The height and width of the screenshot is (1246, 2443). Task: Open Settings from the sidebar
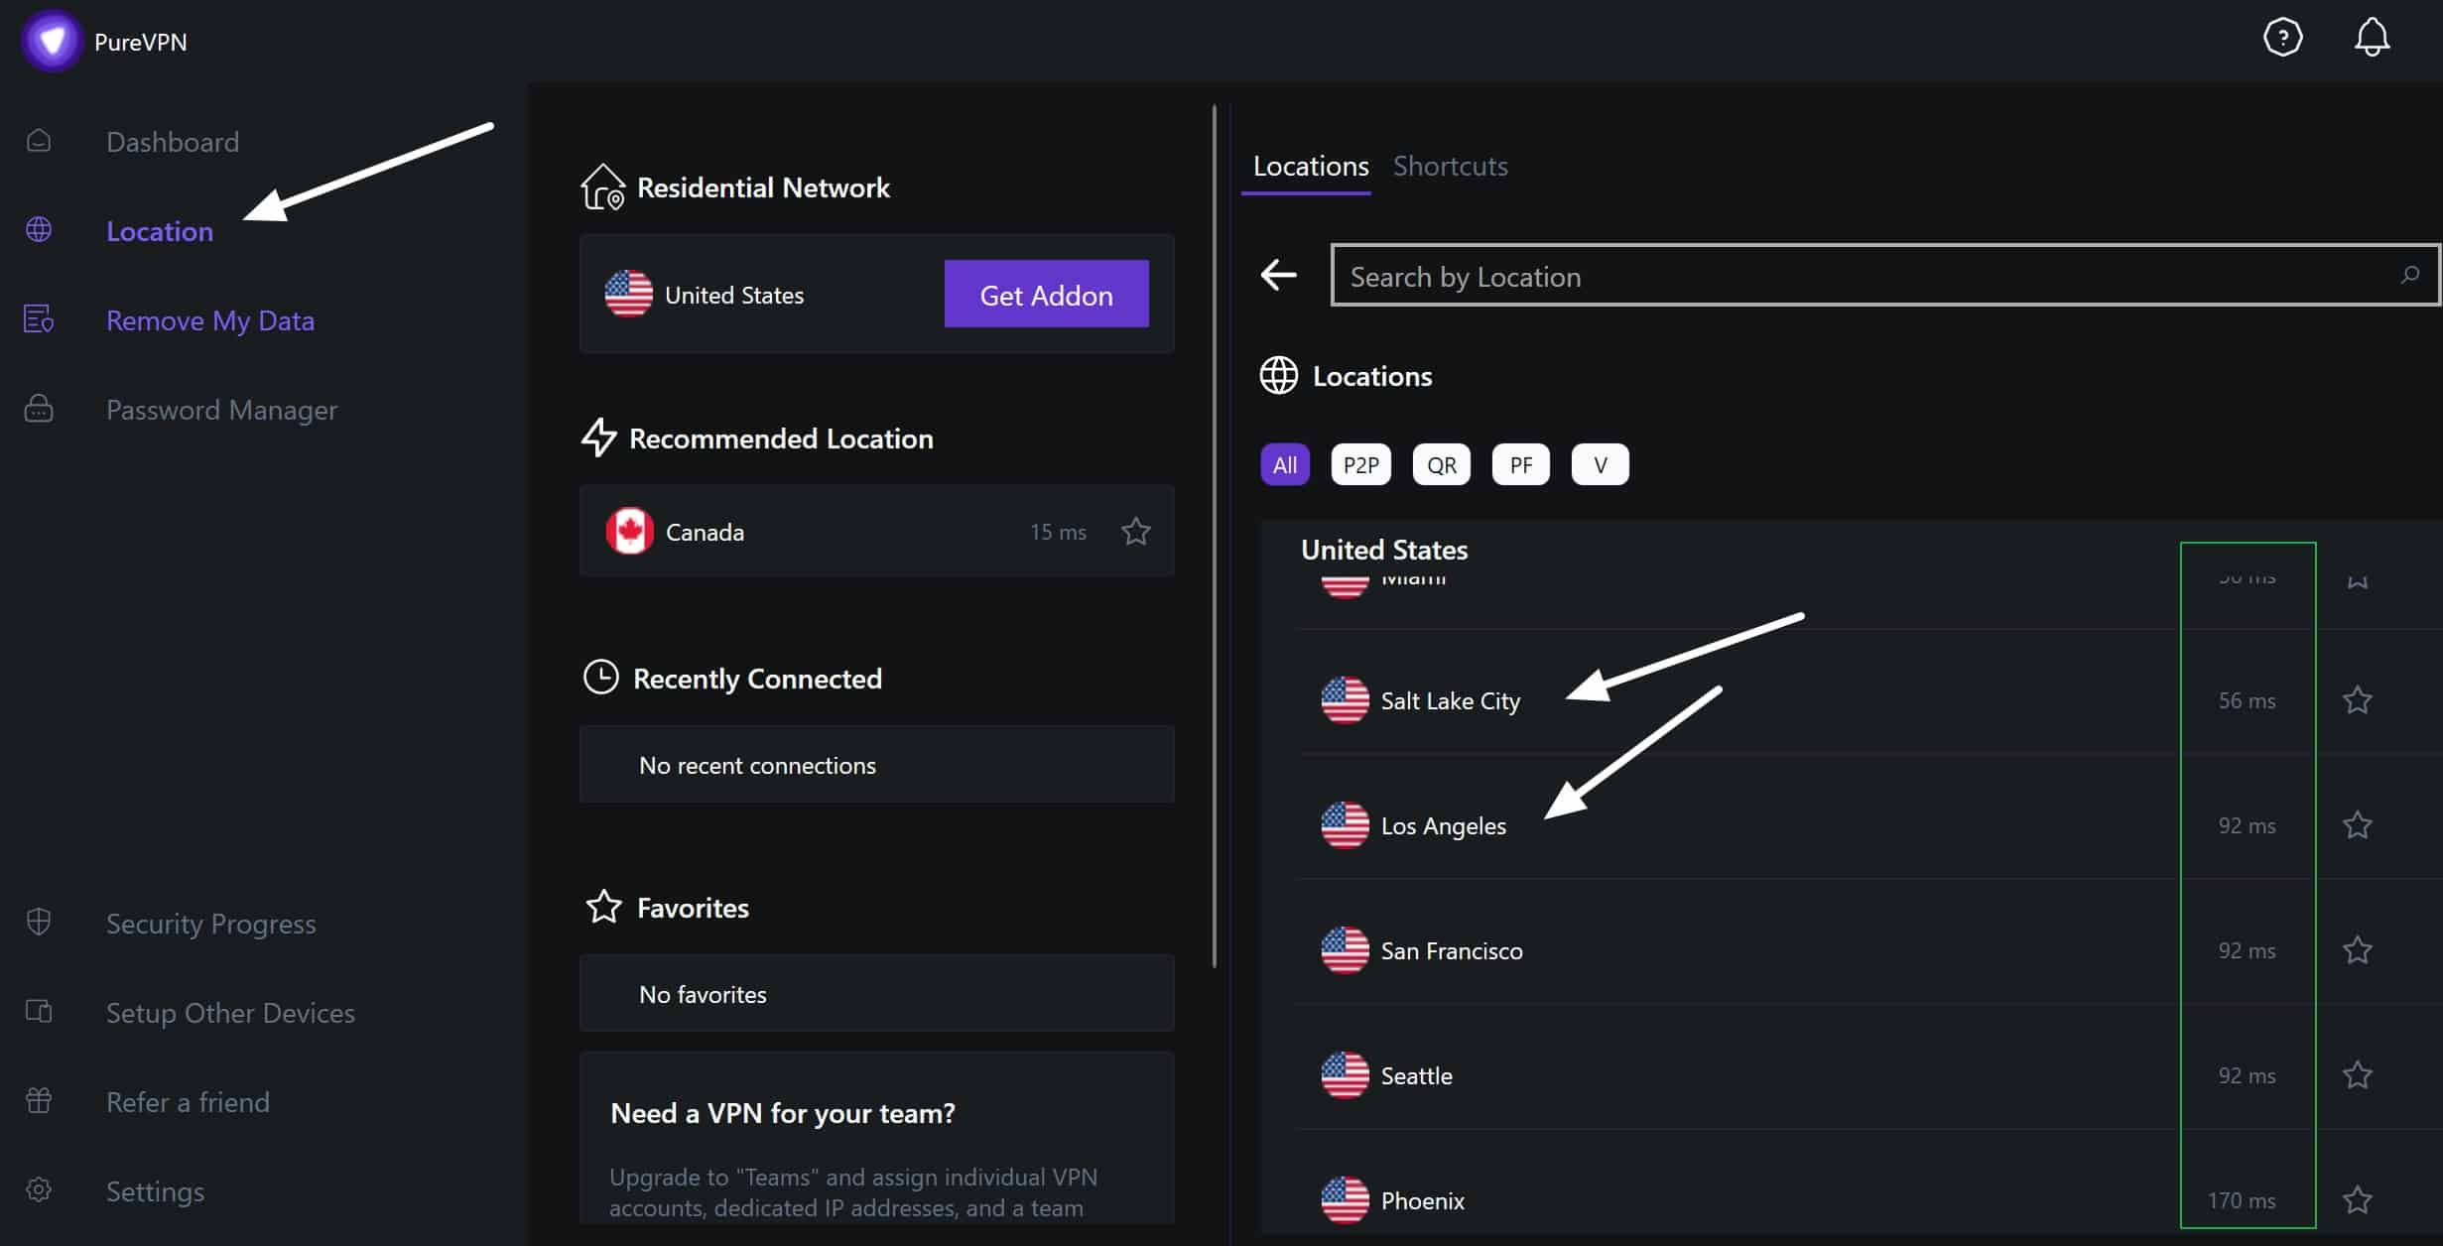point(155,1191)
